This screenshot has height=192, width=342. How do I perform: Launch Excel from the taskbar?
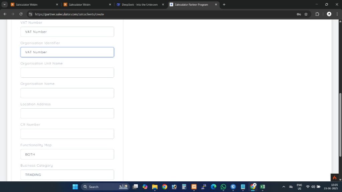coord(263,187)
